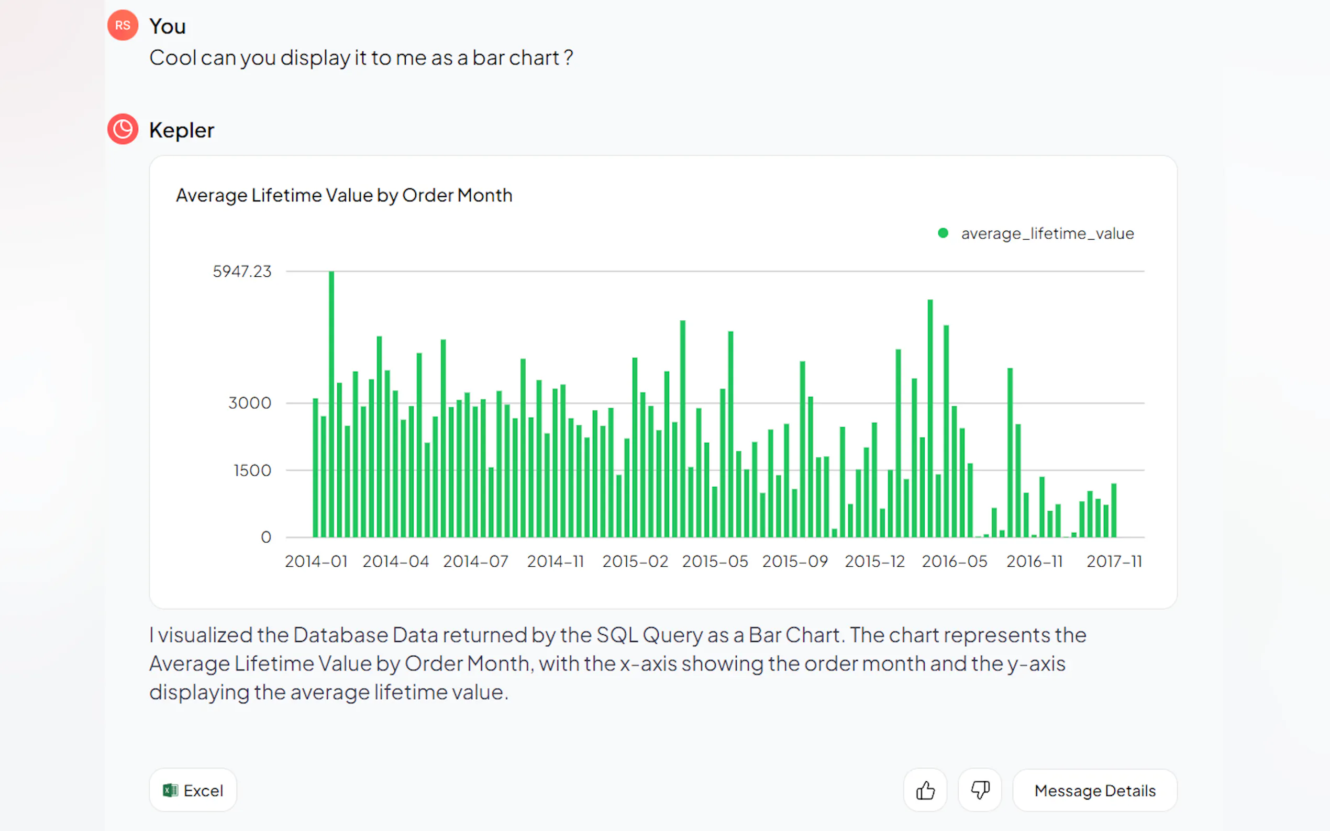The width and height of the screenshot is (1330, 831).
Task: Click the thumbs down feedback icon
Action: point(979,790)
